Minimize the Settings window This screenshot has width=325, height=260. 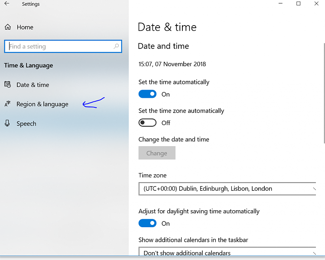tap(280, 3)
